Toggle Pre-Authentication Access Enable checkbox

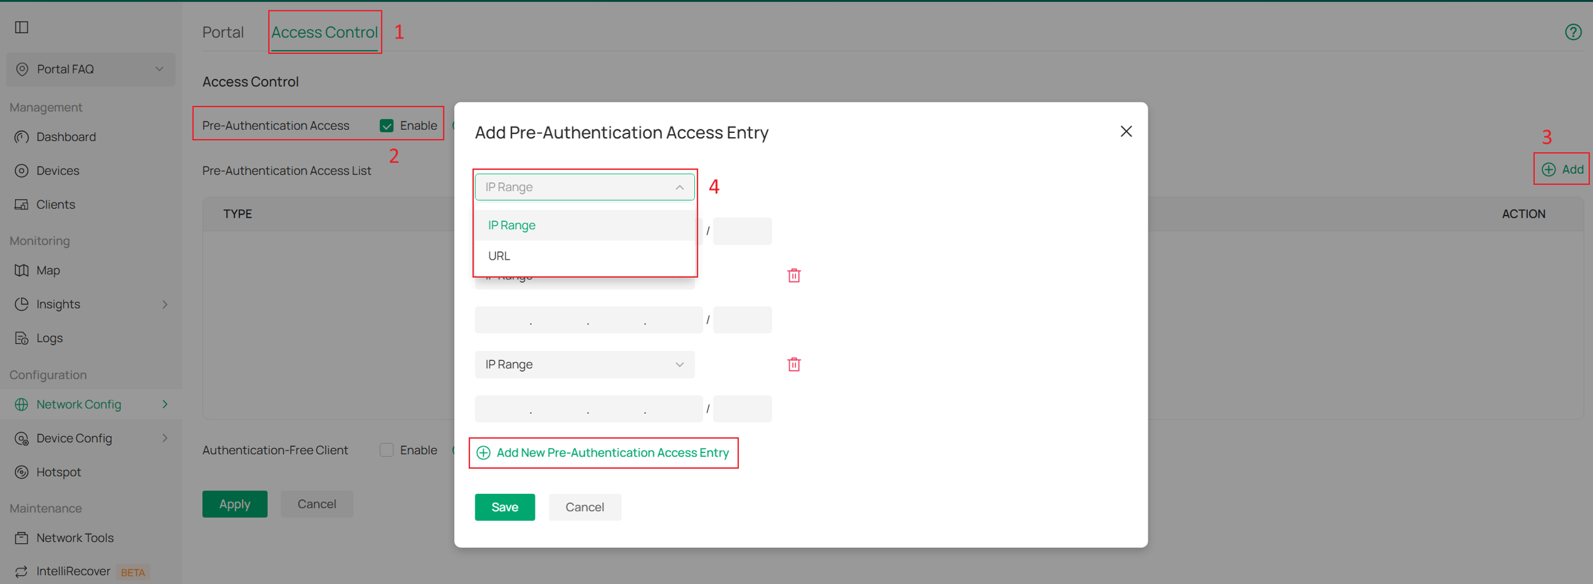click(x=386, y=126)
